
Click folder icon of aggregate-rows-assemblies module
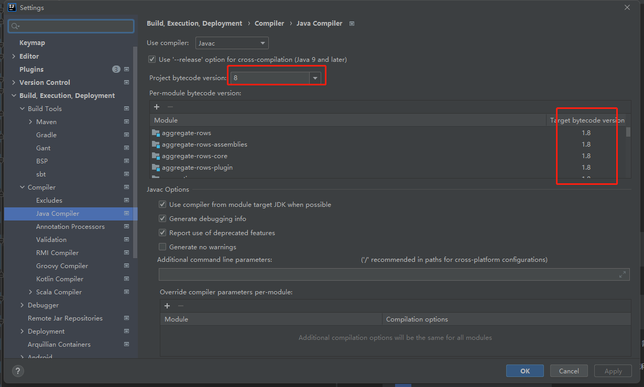point(156,145)
